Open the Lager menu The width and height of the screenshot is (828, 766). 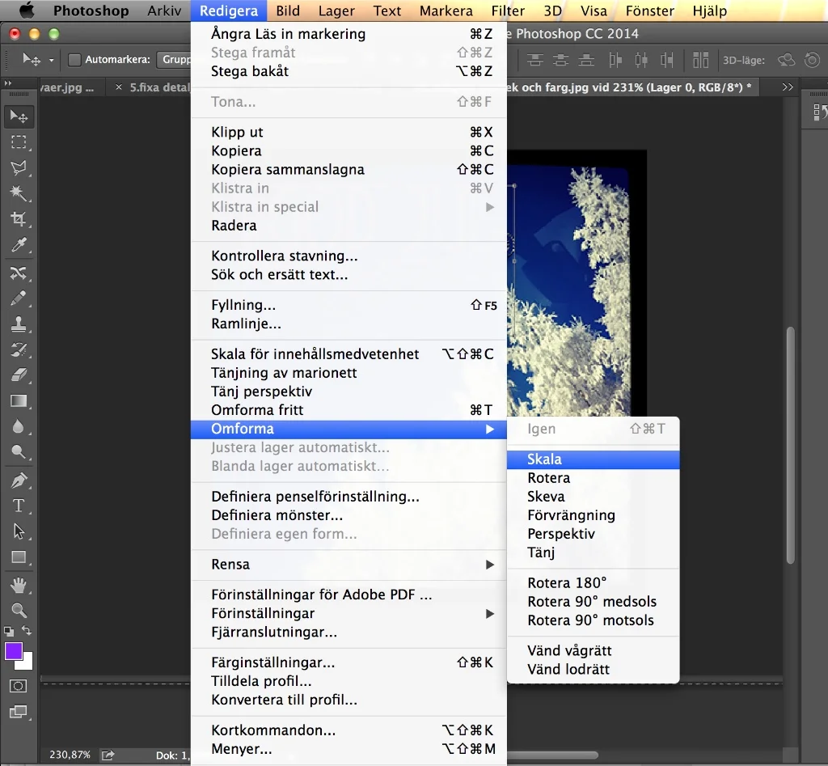[x=336, y=11]
